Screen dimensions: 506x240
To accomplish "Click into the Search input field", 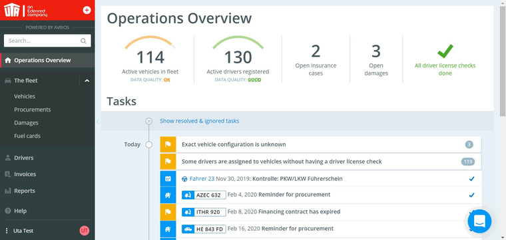I will click(43, 41).
